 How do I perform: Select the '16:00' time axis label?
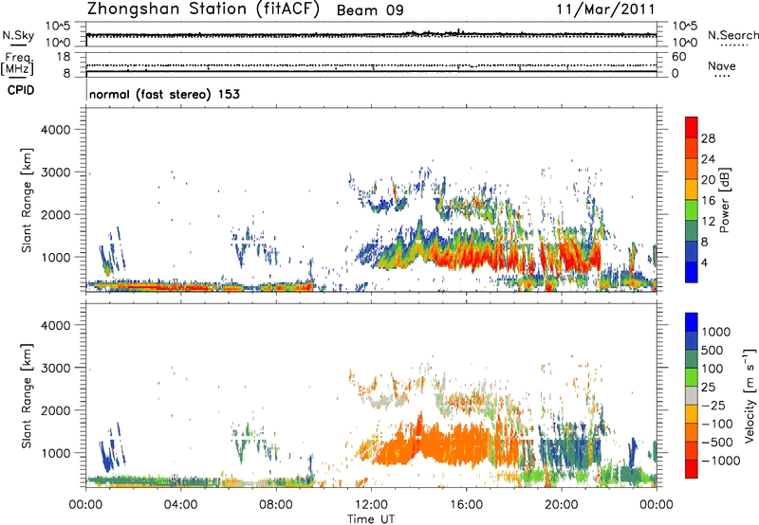(466, 505)
